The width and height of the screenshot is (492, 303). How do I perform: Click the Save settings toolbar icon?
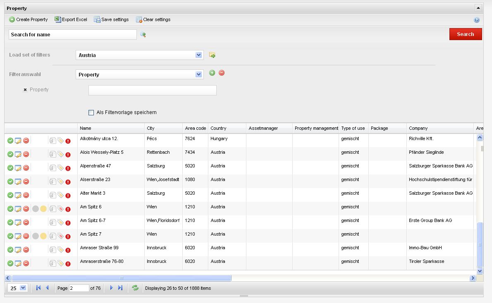[x=97, y=19]
